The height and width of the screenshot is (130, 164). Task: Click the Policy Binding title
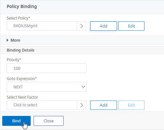coord(22,6)
